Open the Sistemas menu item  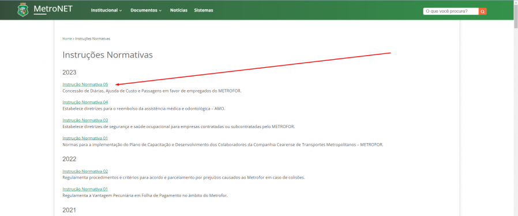click(204, 10)
